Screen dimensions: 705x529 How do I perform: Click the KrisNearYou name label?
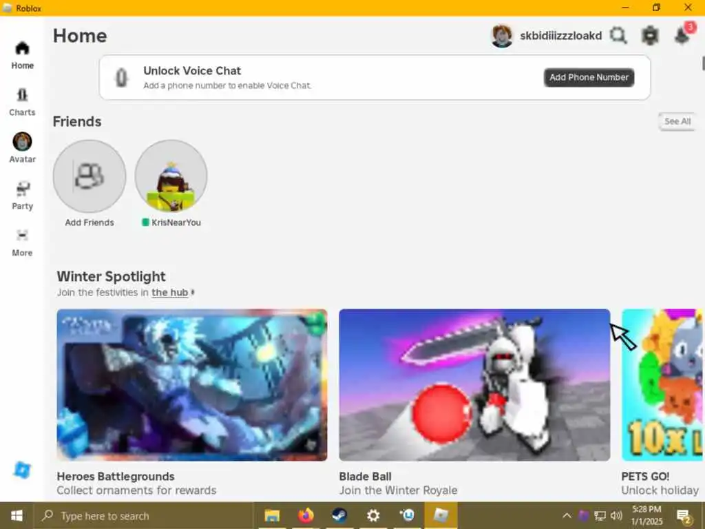[x=176, y=222]
